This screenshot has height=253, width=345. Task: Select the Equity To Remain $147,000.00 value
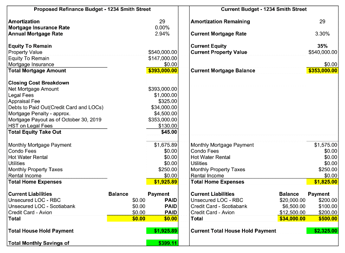tap(162, 58)
